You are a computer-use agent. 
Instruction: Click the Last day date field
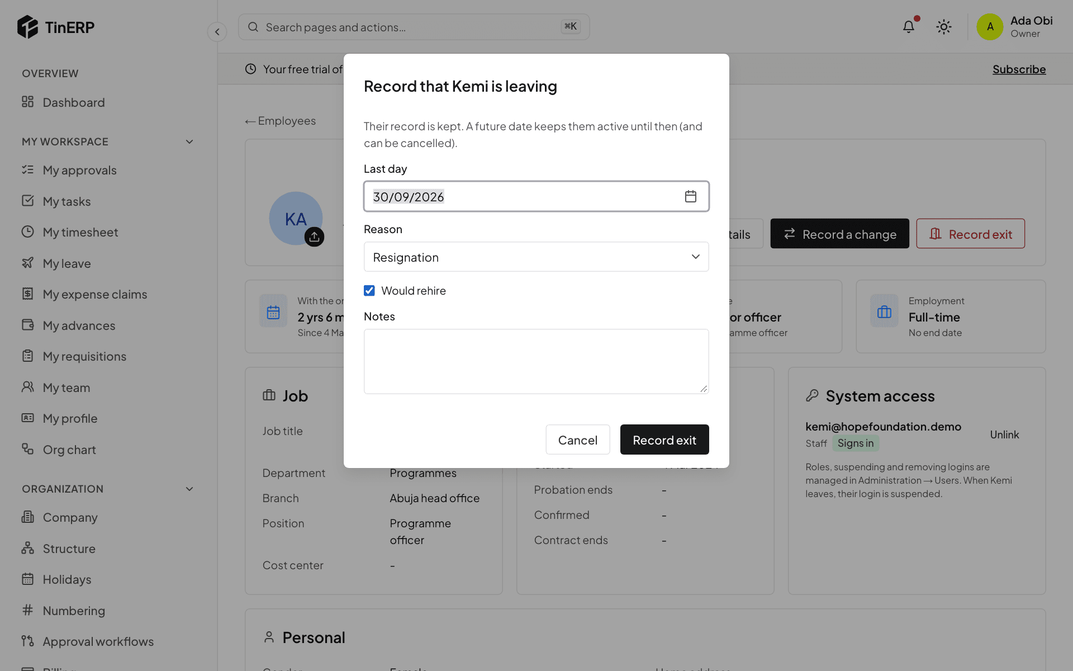(536, 196)
